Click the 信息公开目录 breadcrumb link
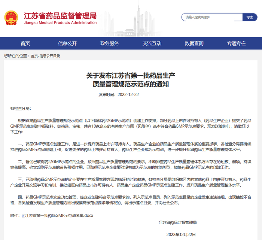 click(50, 56)
